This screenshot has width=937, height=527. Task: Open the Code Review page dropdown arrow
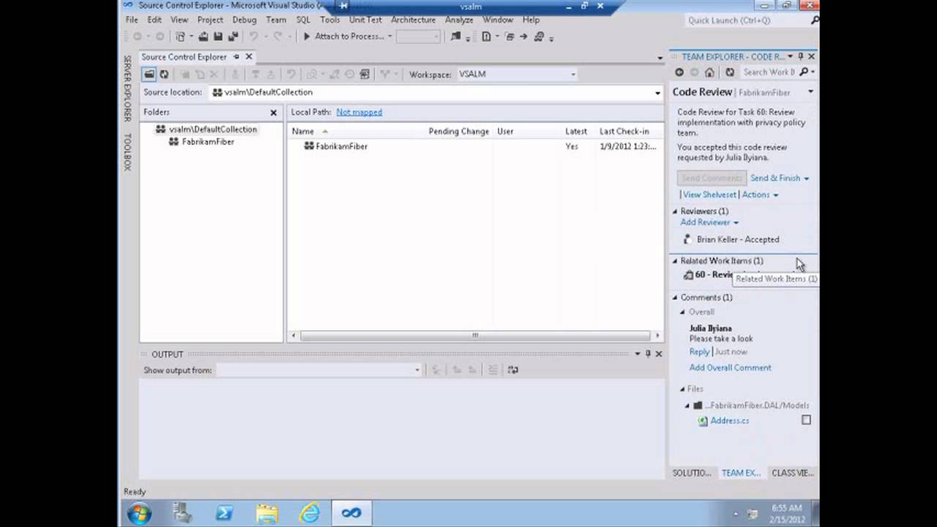click(810, 92)
